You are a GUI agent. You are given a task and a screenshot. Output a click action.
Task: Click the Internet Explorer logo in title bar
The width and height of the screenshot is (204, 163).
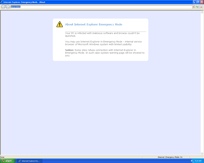(x=2, y=2)
